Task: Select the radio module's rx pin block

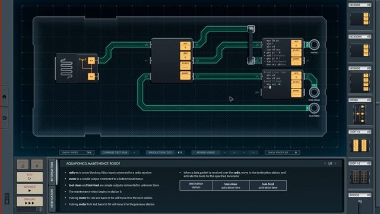Action: click(91, 61)
